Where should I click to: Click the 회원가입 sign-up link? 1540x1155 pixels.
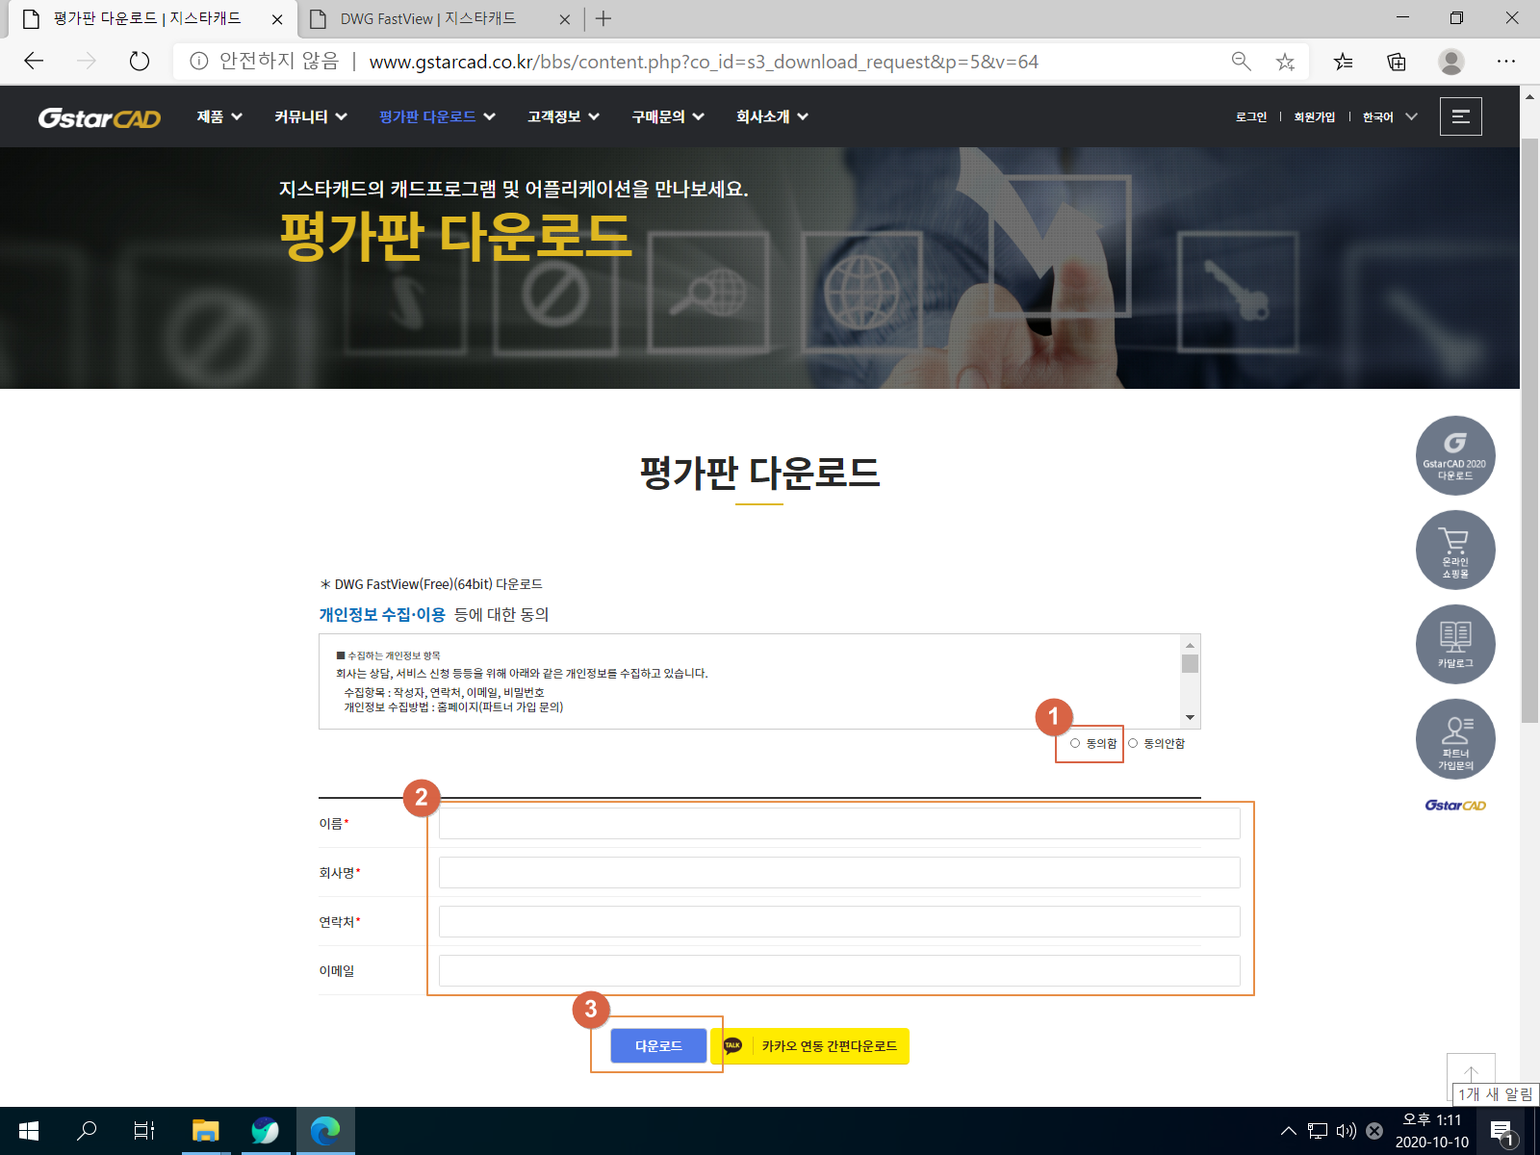point(1314,116)
